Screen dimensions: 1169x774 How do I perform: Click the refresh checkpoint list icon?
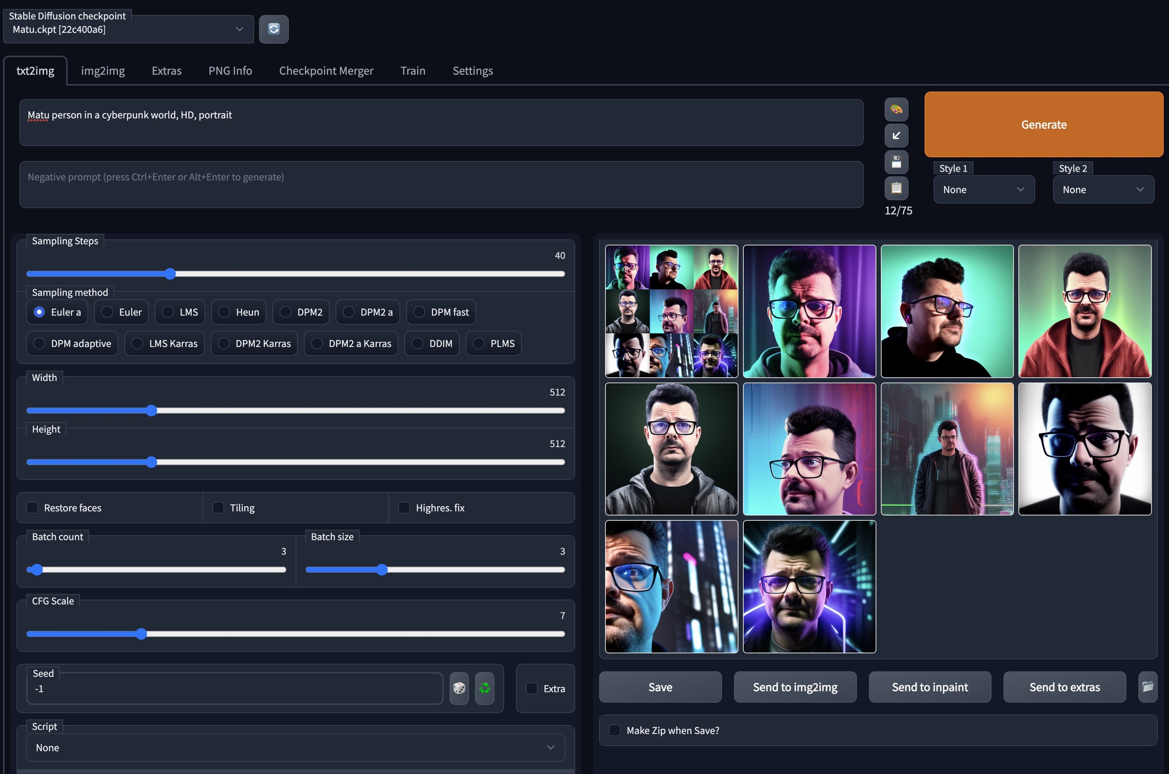(274, 29)
